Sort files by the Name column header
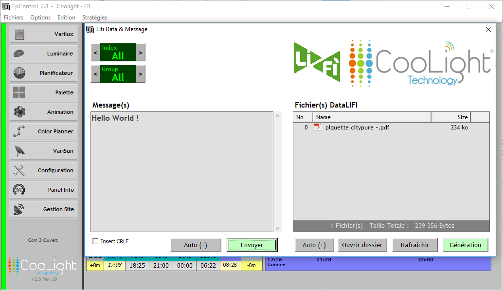The image size is (503, 291). [372, 117]
